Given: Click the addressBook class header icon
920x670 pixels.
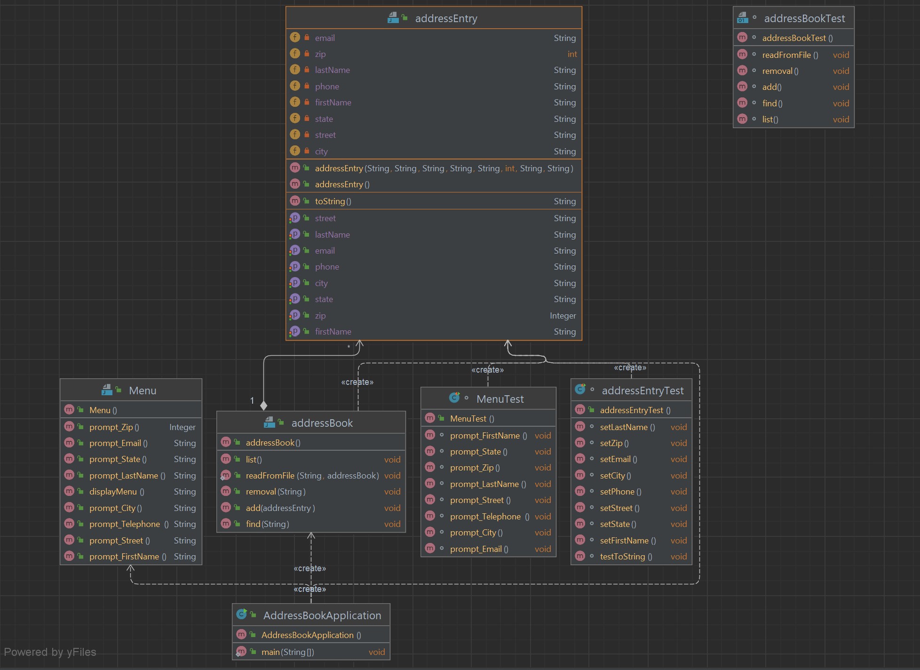Looking at the screenshot, I should [270, 423].
